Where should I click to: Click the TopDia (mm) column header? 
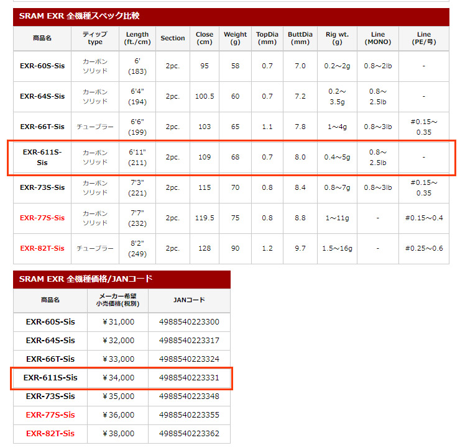[267, 38]
